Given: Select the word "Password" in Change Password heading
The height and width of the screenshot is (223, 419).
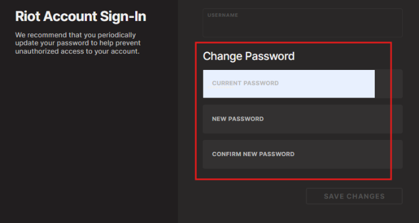Looking at the screenshot, I should 270,56.
